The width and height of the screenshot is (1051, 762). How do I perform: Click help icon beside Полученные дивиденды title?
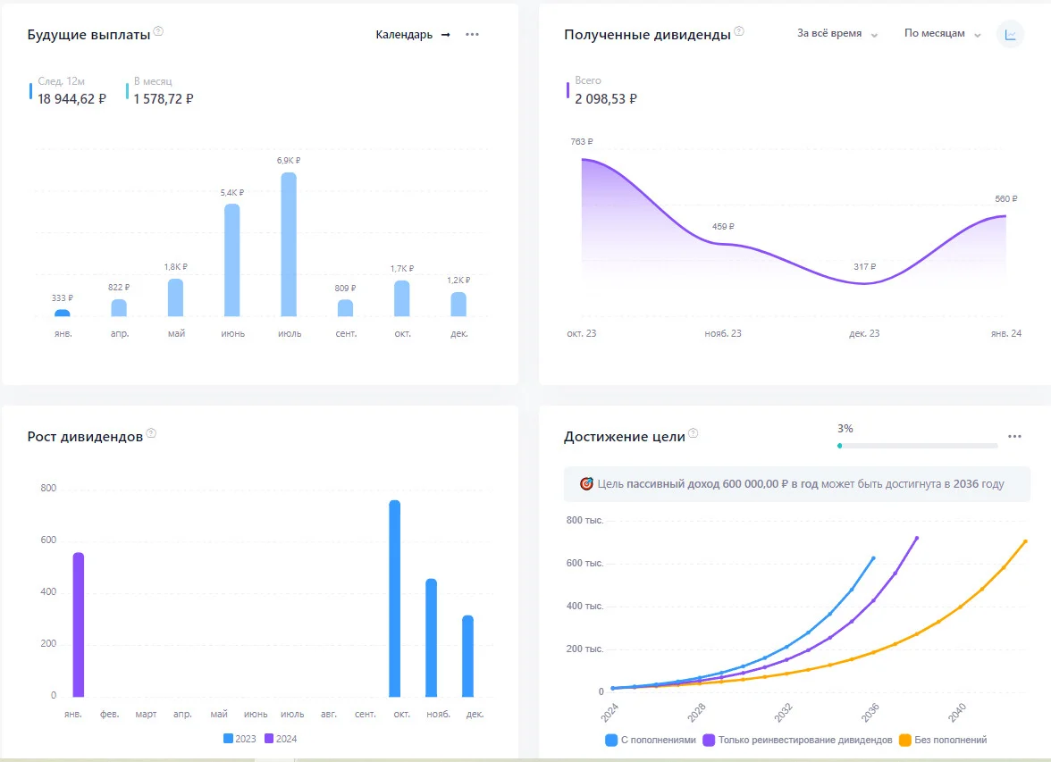point(738,31)
